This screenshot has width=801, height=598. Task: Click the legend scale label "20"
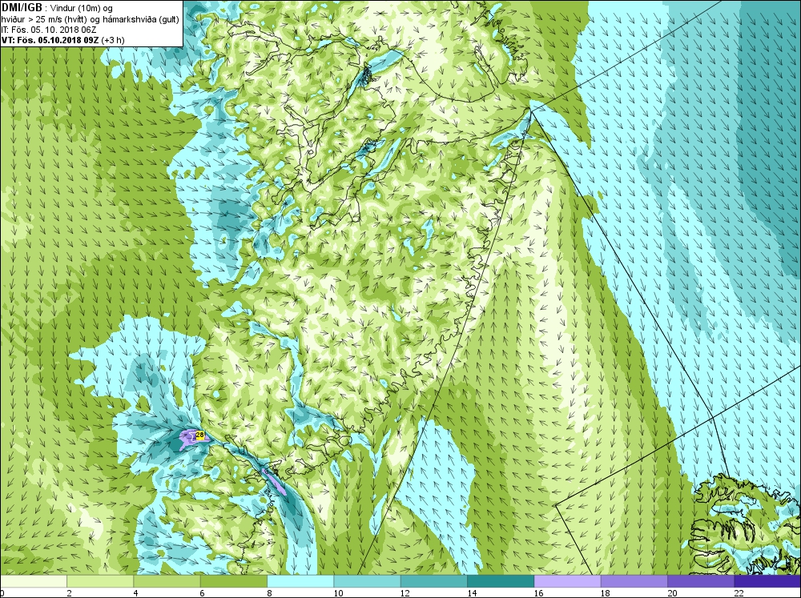coord(672,593)
